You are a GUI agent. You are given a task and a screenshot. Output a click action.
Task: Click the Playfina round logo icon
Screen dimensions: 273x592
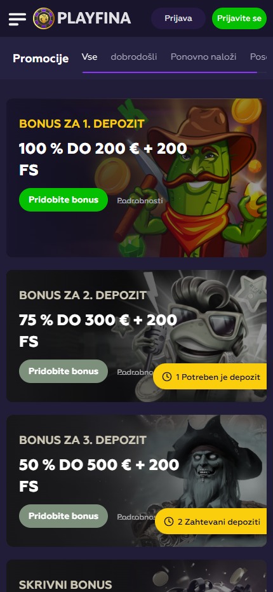[x=44, y=18]
